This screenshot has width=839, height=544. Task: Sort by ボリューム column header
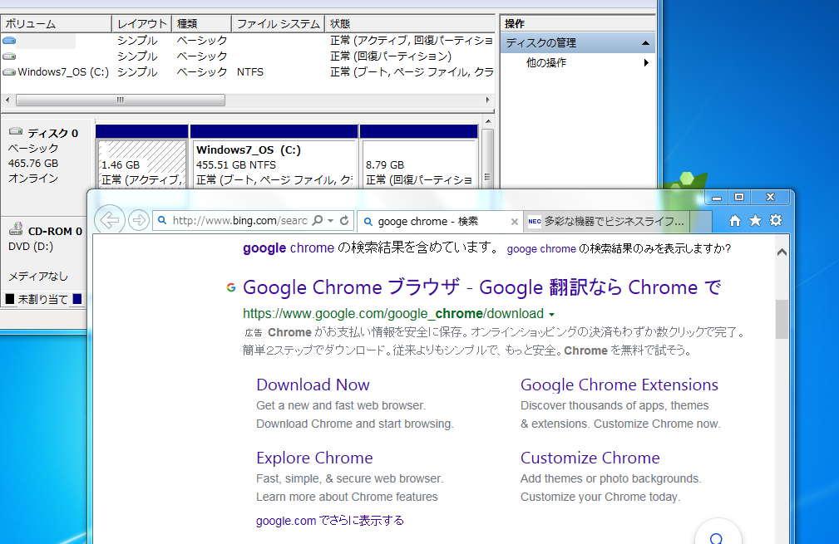[57, 23]
